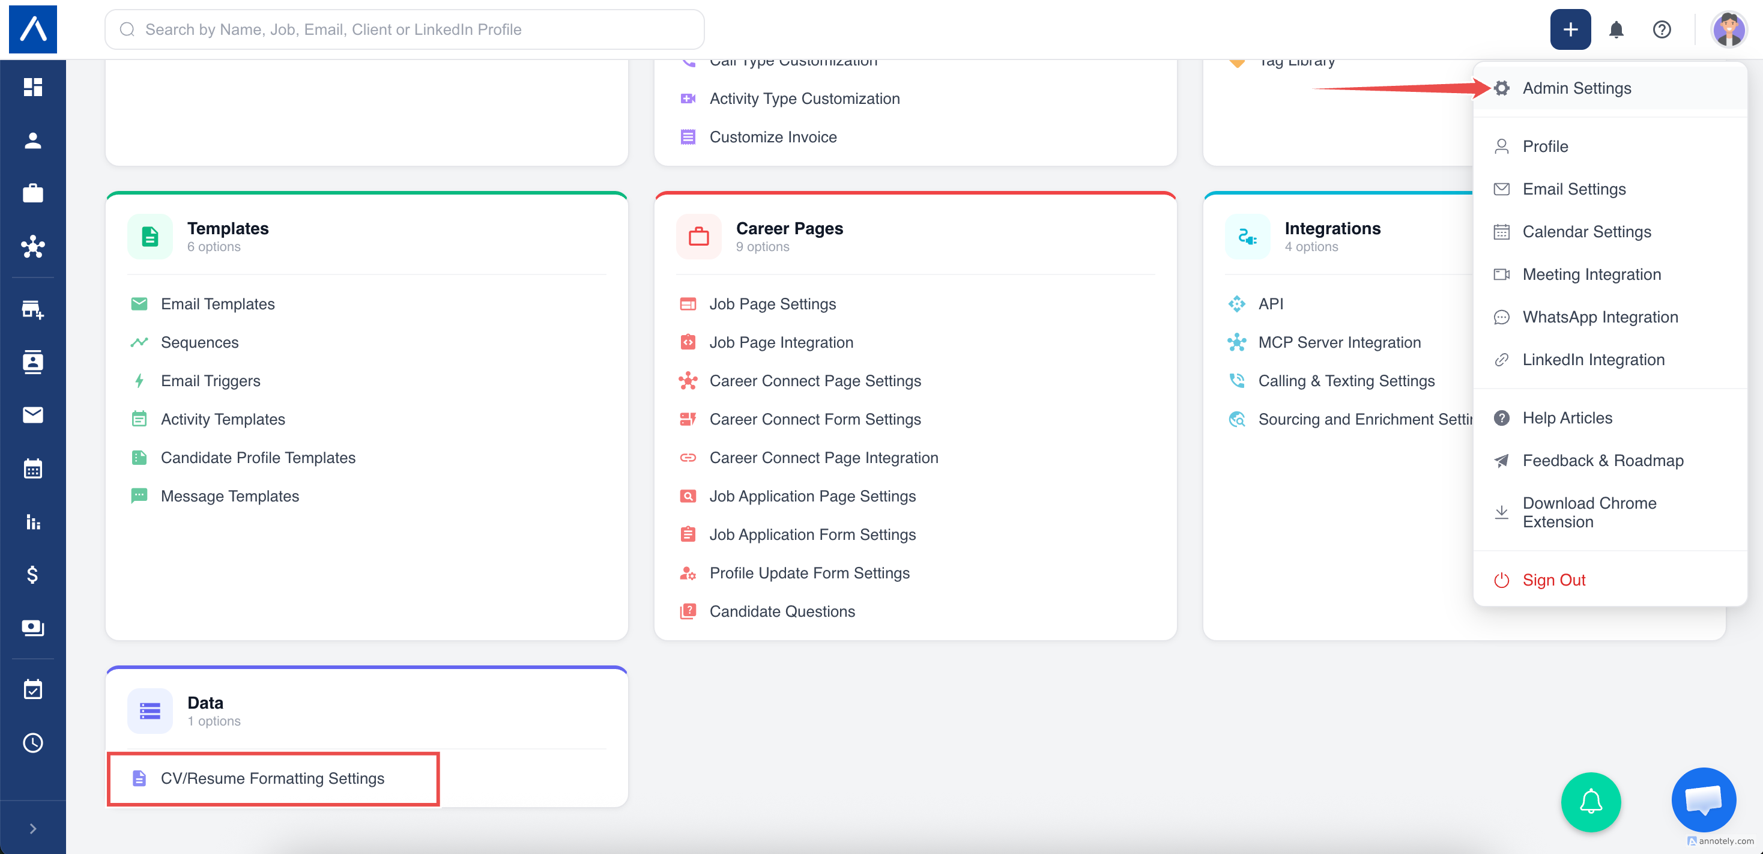
Task: Open the blue chat widget bubble
Action: pyautogui.click(x=1704, y=800)
